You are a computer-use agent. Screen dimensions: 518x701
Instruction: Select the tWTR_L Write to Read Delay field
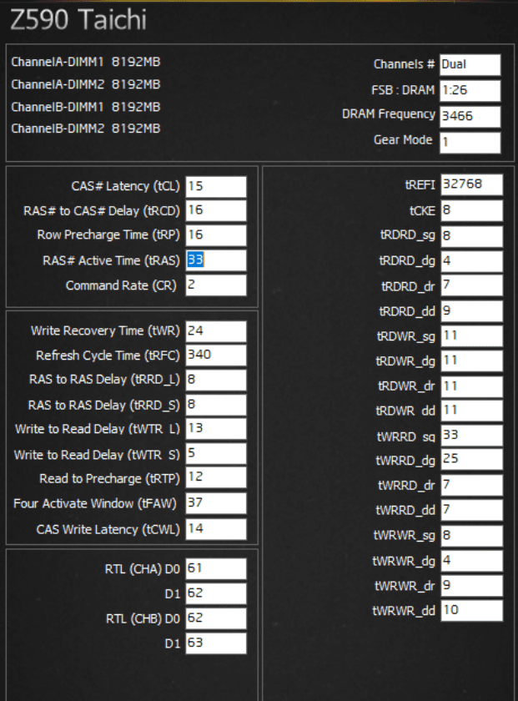point(216,429)
